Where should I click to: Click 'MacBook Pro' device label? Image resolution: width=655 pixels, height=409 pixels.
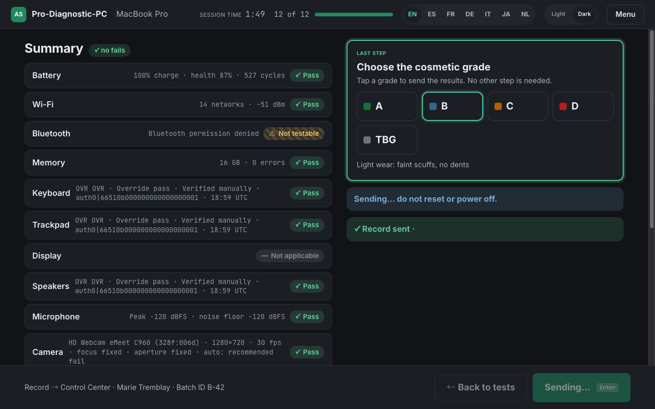(x=142, y=14)
